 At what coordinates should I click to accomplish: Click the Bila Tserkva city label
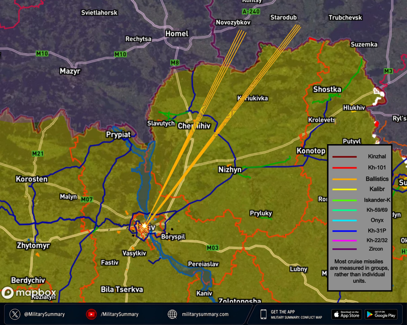coord(122,289)
